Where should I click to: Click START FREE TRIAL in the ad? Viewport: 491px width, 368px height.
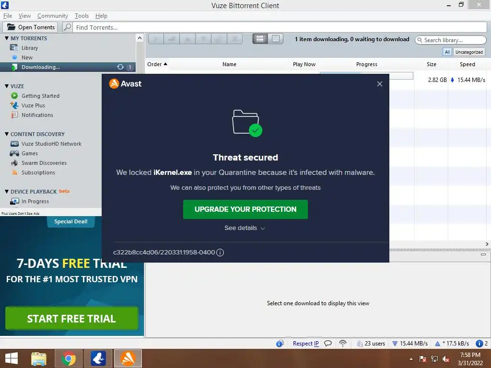click(x=71, y=318)
